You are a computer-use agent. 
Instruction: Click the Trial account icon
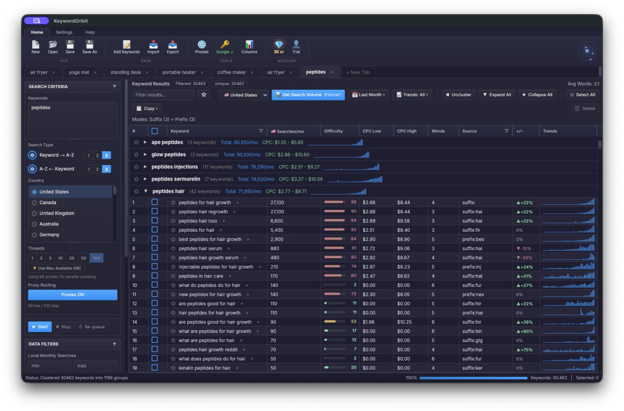[296, 44]
